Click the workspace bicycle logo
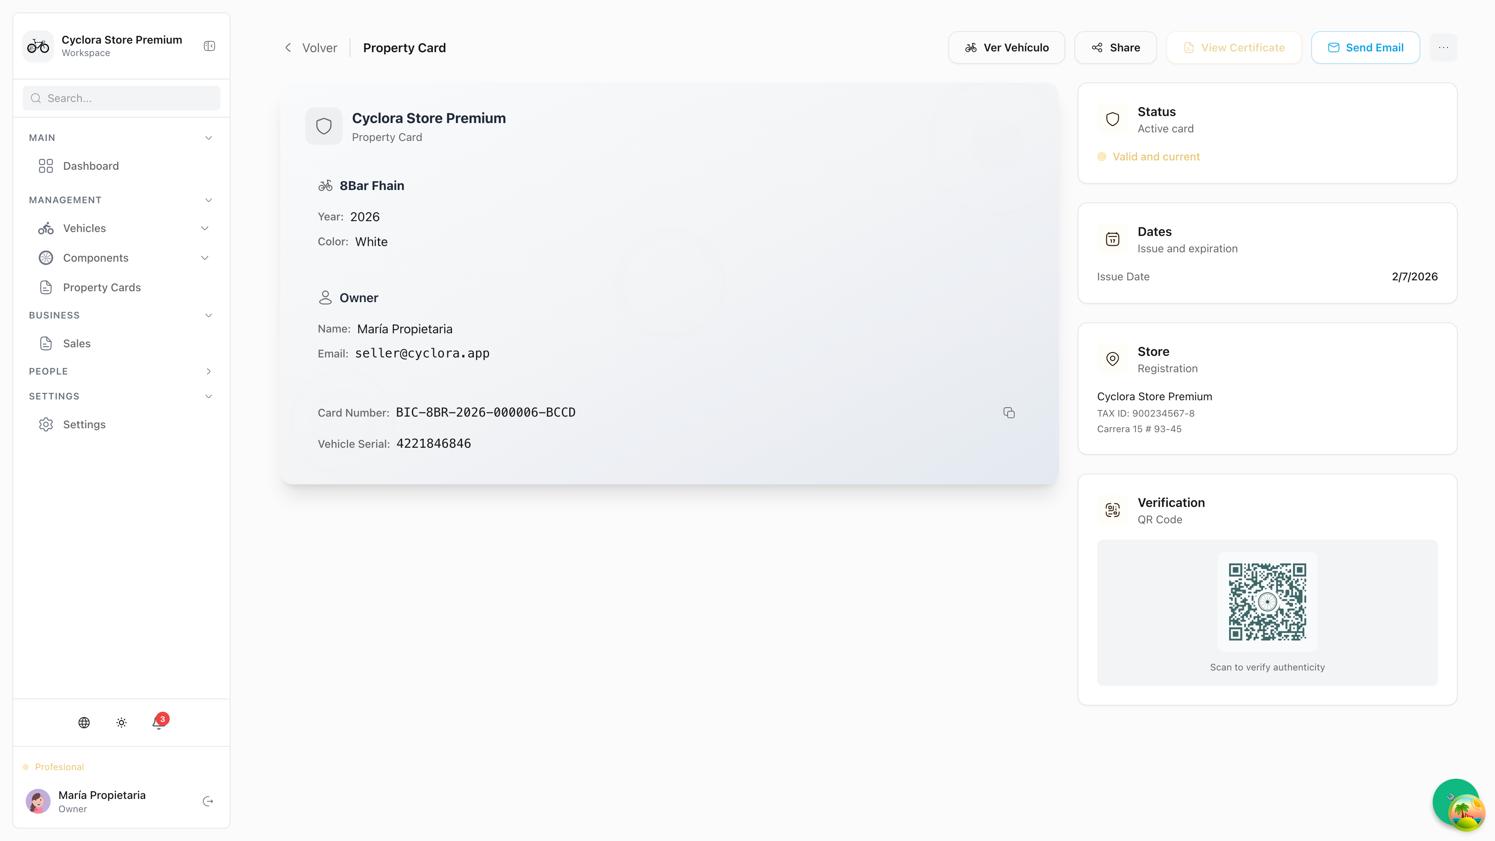Viewport: 1495px width, 841px height. pyautogui.click(x=38, y=46)
